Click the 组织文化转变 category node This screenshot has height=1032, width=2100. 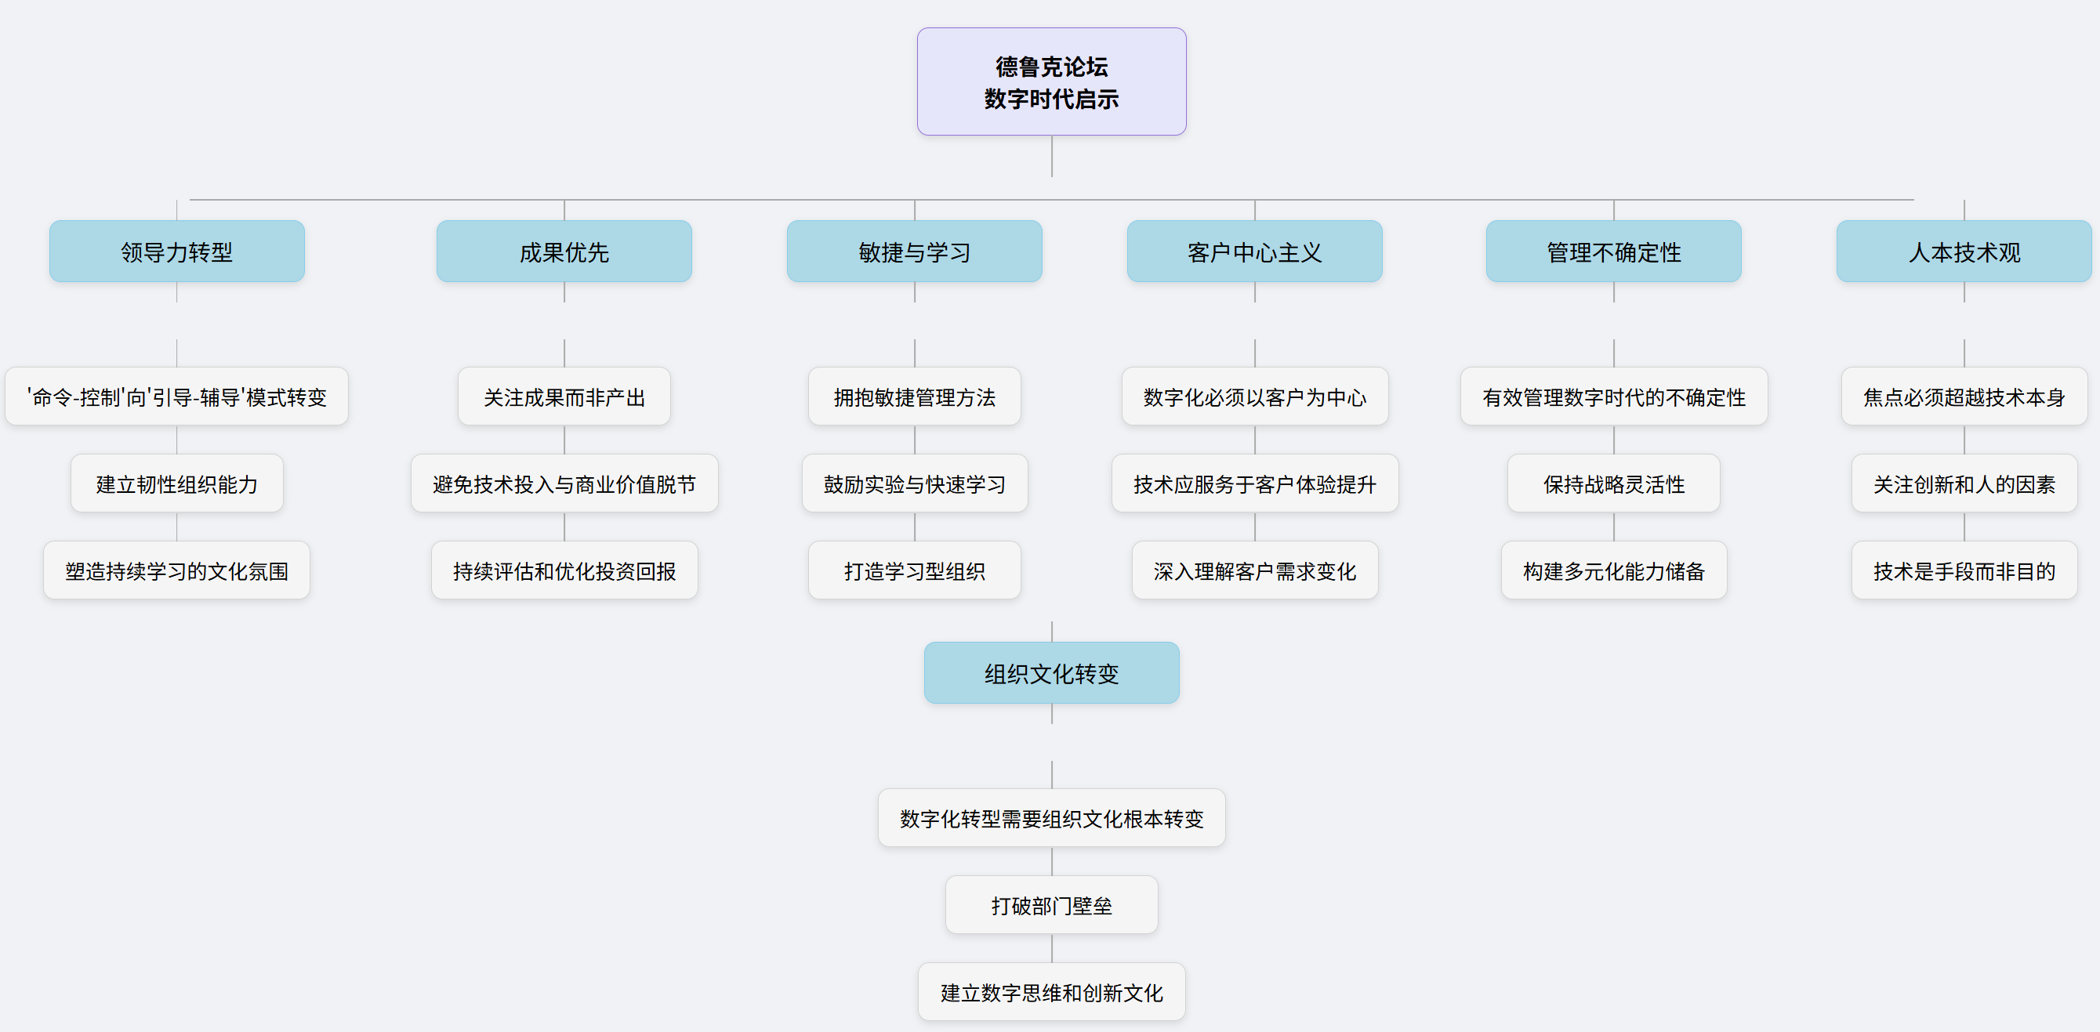click(x=1051, y=673)
